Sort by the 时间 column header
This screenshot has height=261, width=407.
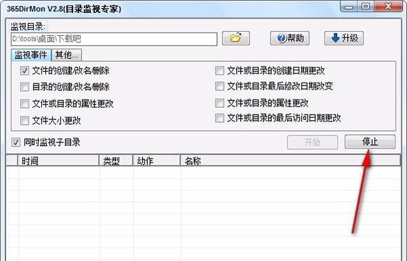[x=58, y=161]
